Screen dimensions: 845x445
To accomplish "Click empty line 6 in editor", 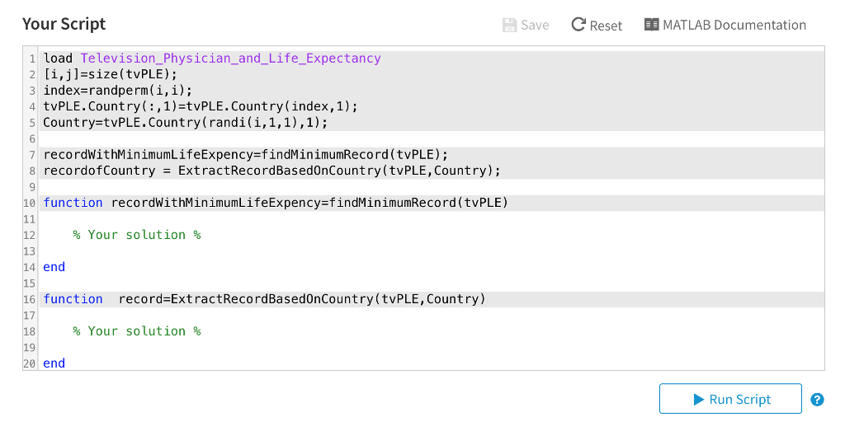I will pyautogui.click(x=431, y=138).
